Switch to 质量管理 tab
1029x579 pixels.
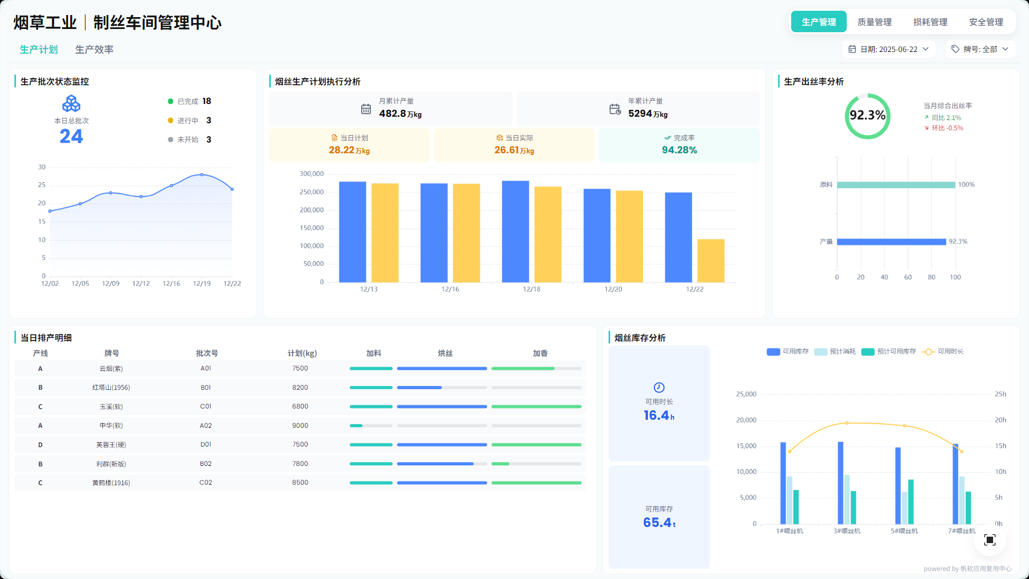(874, 22)
